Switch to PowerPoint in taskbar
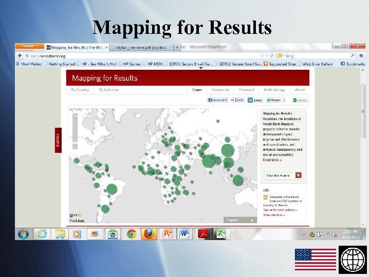This screenshot has width=370, height=277. (x=168, y=234)
